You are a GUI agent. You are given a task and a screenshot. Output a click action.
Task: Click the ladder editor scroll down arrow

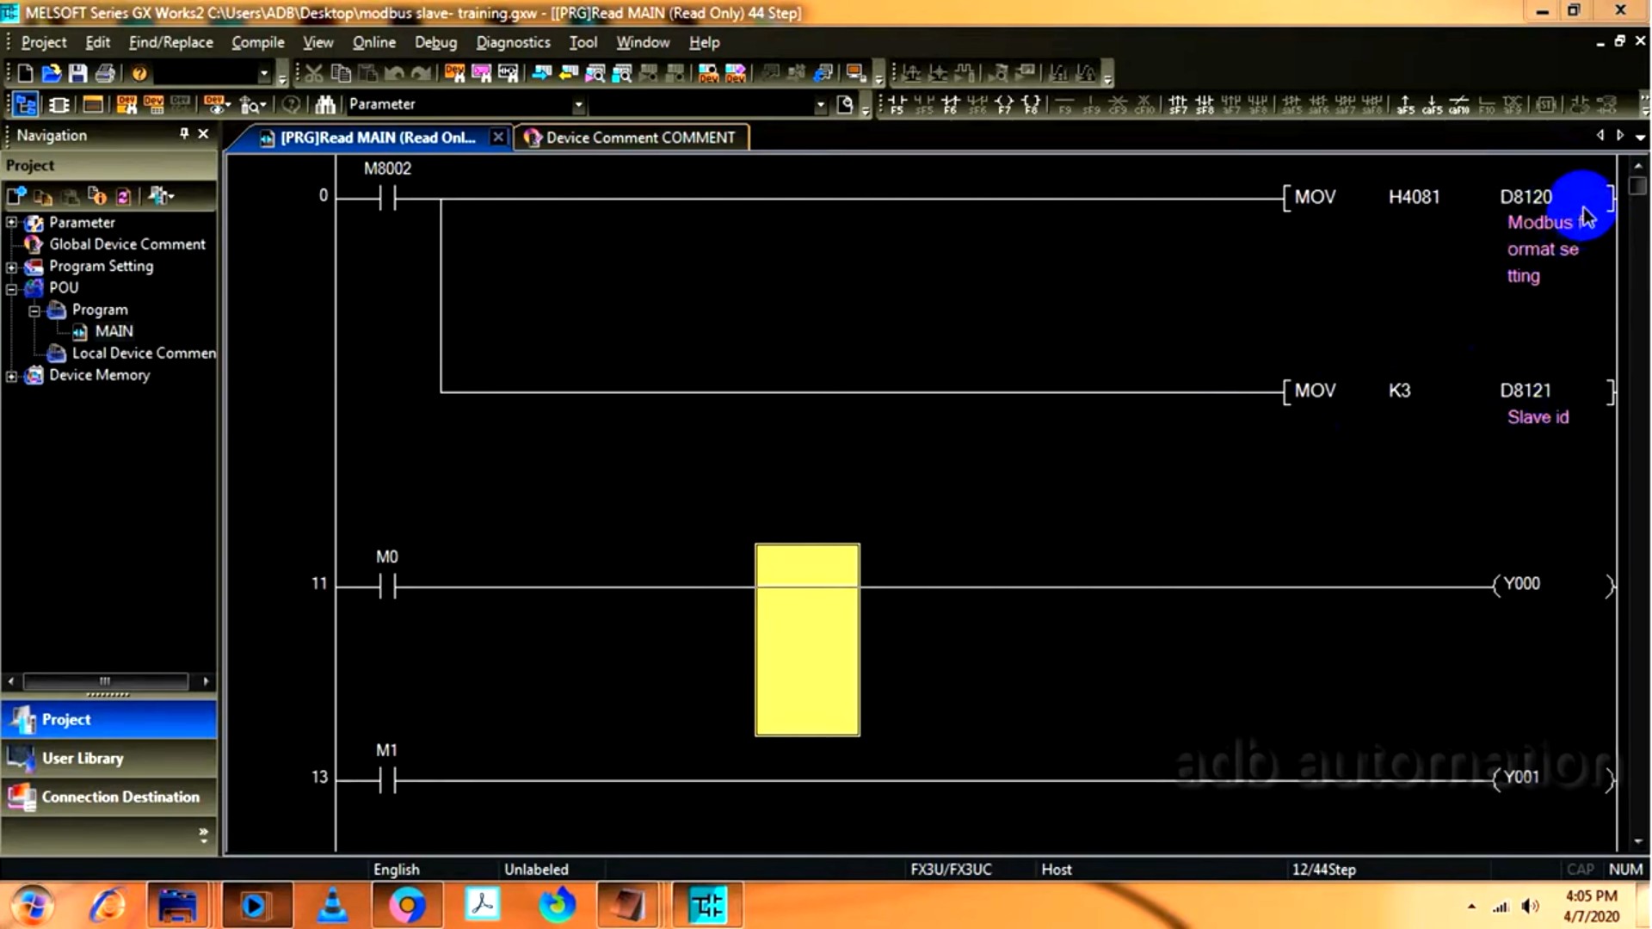click(x=1638, y=841)
